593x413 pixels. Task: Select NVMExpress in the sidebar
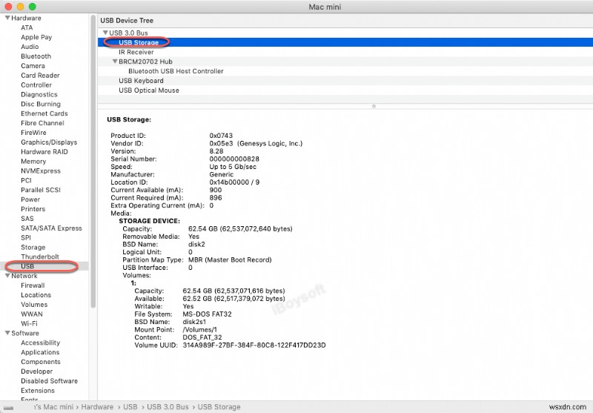(x=41, y=171)
